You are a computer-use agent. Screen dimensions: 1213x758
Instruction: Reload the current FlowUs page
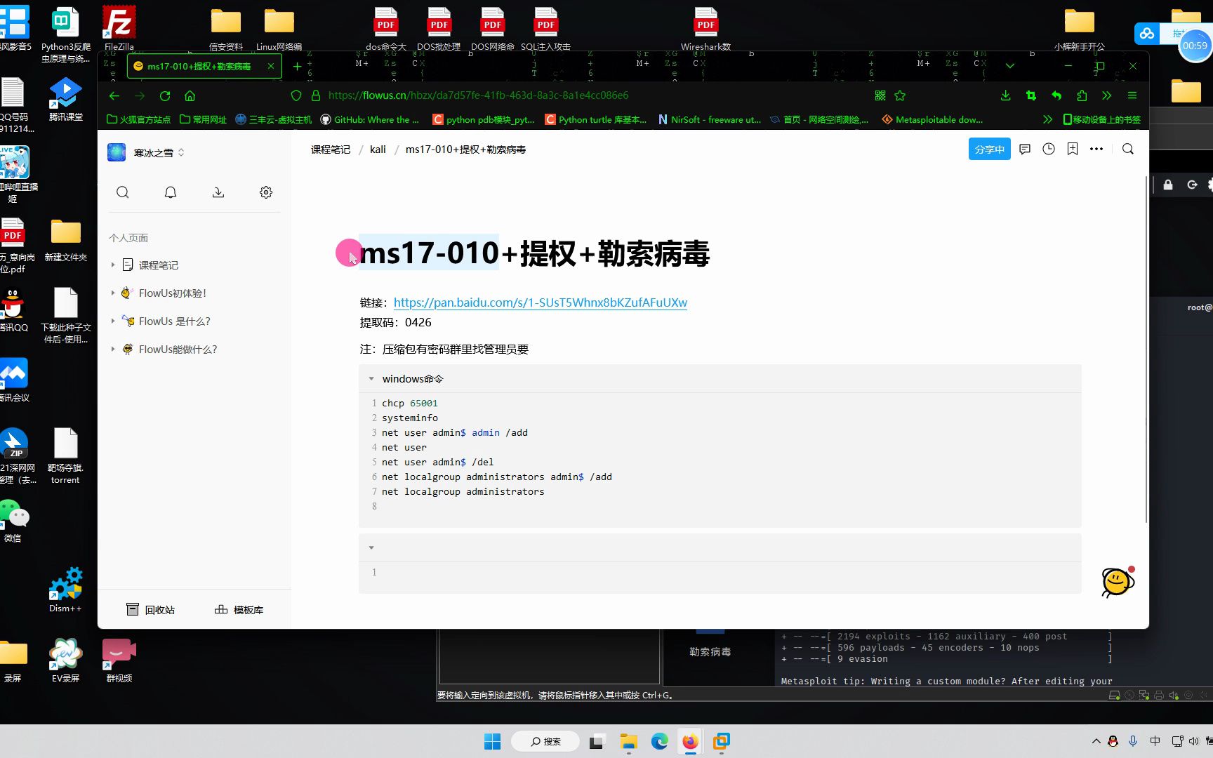pyautogui.click(x=165, y=95)
